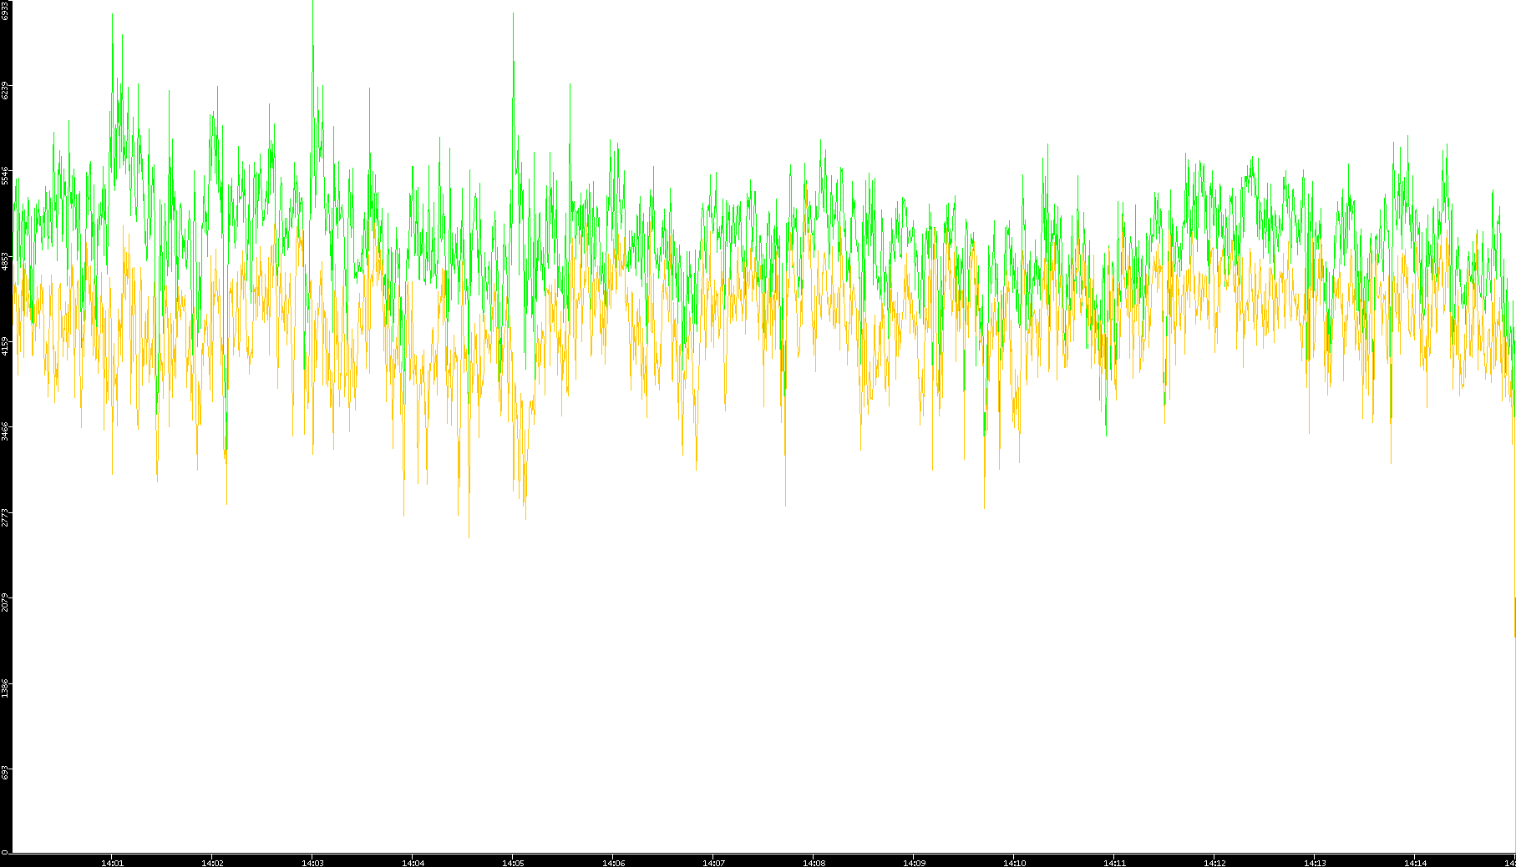Click the 6933 value axis label
The image size is (1516, 867).
[5, 11]
